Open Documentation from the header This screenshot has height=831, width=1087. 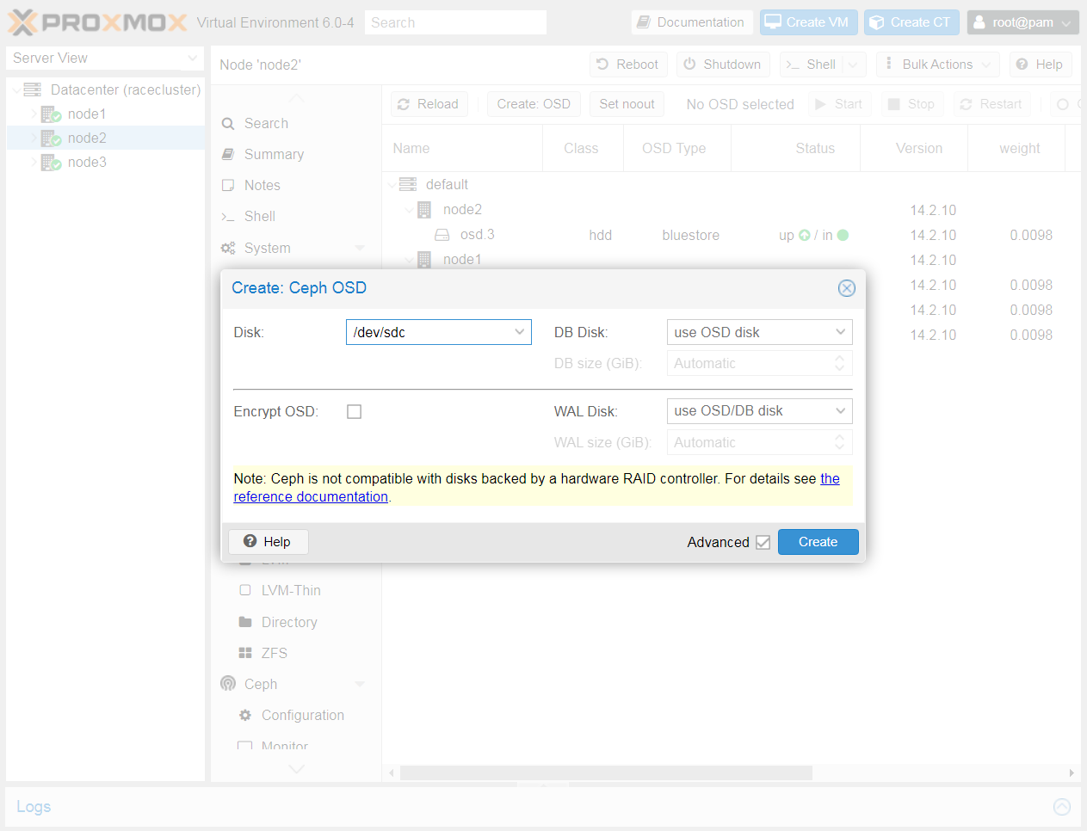(692, 22)
